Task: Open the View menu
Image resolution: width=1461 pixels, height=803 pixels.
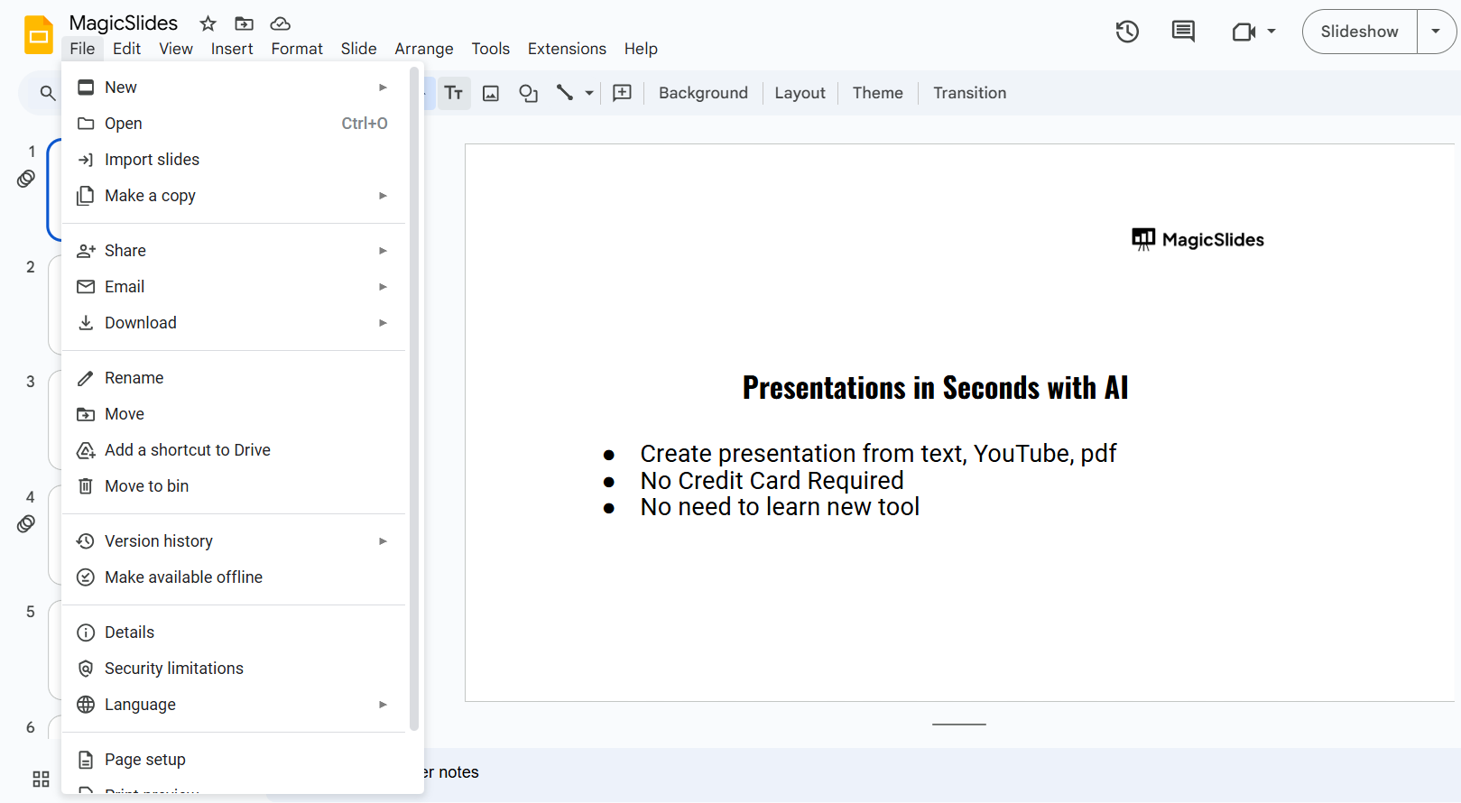Action: point(176,49)
